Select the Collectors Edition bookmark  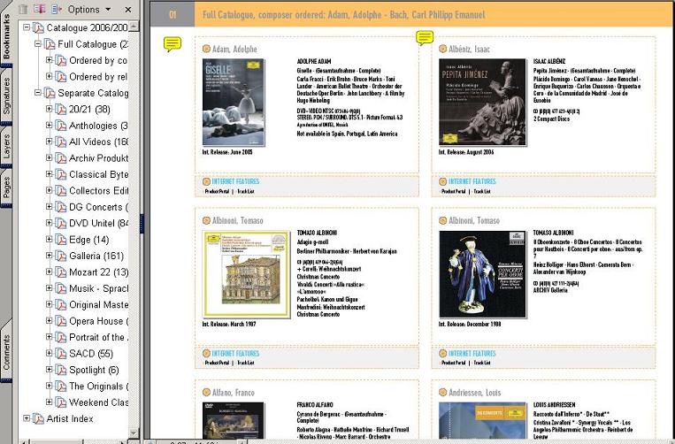tap(98, 190)
